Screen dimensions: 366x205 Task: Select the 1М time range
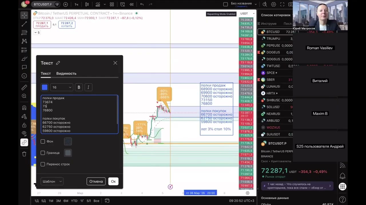click(51, 201)
